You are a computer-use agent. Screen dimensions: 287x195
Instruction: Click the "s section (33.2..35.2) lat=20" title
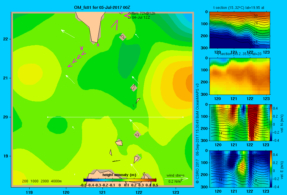coord(239,54)
